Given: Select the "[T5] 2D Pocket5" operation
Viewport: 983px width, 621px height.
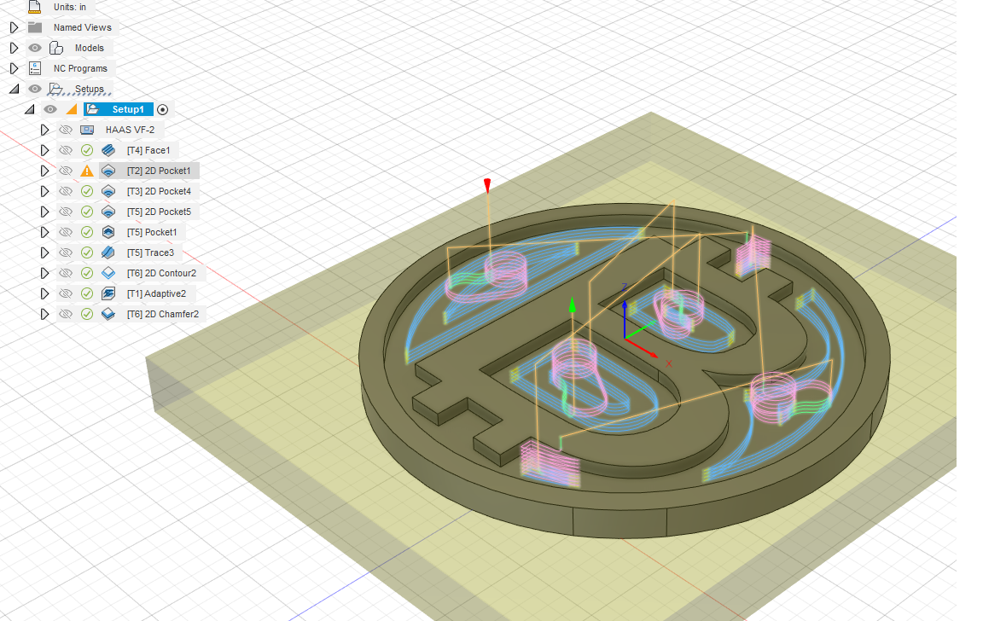Looking at the screenshot, I should 159,212.
